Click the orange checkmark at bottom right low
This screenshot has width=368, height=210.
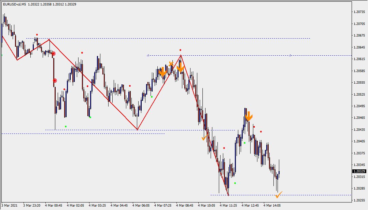279,195
